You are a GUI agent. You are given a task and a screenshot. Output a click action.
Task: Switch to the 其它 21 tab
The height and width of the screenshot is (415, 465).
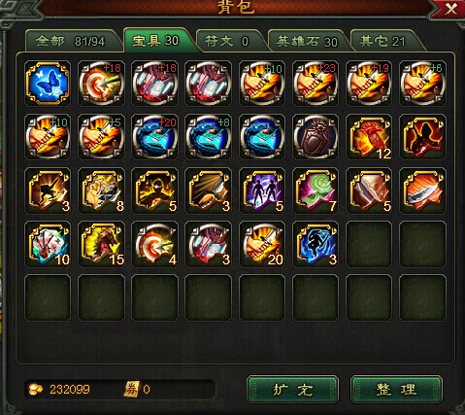coord(383,41)
